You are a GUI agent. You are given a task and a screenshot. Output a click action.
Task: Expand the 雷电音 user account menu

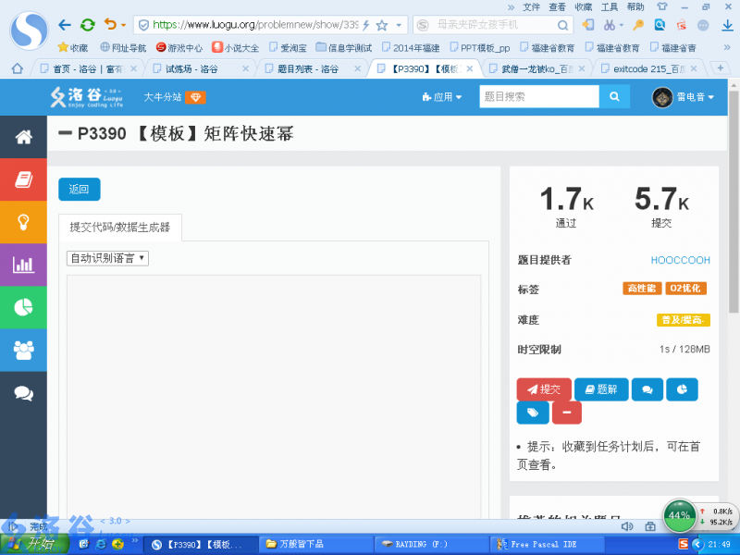pyautogui.click(x=683, y=97)
